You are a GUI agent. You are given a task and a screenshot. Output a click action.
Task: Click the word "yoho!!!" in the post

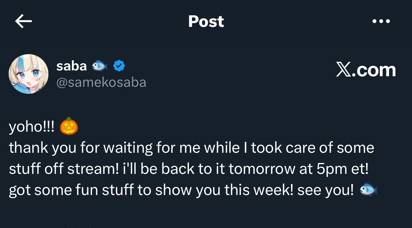pyautogui.click(x=32, y=127)
